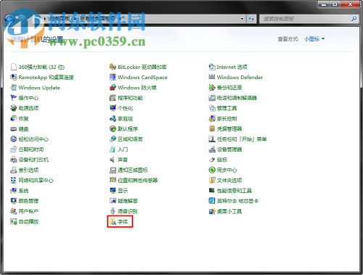Open the BitLocker 驱动器加密 item
363x275 pixels.
coord(138,67)
